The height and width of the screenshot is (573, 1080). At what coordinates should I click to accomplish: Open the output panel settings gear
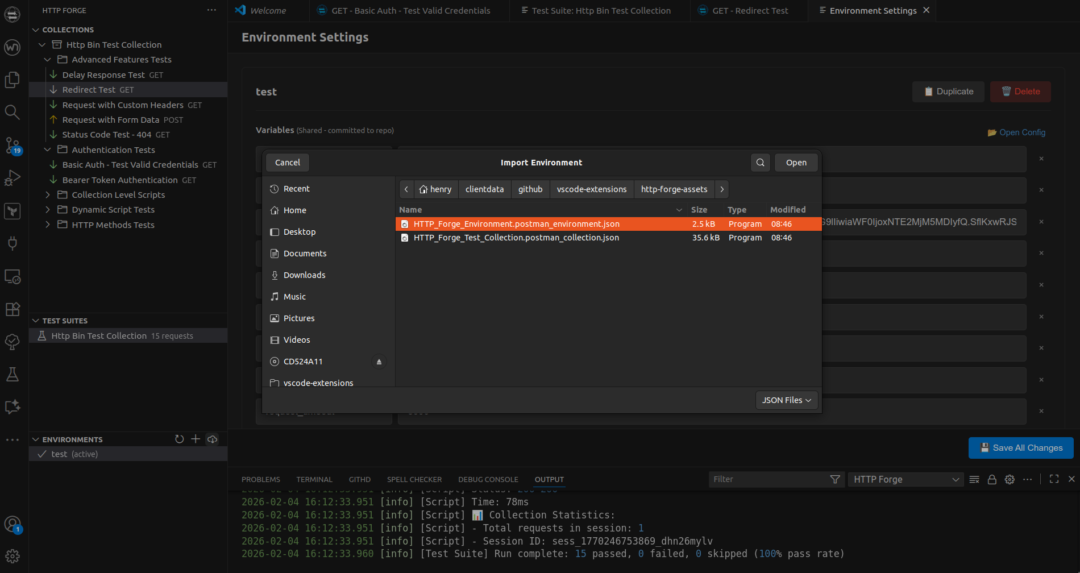click(1010, 479)
